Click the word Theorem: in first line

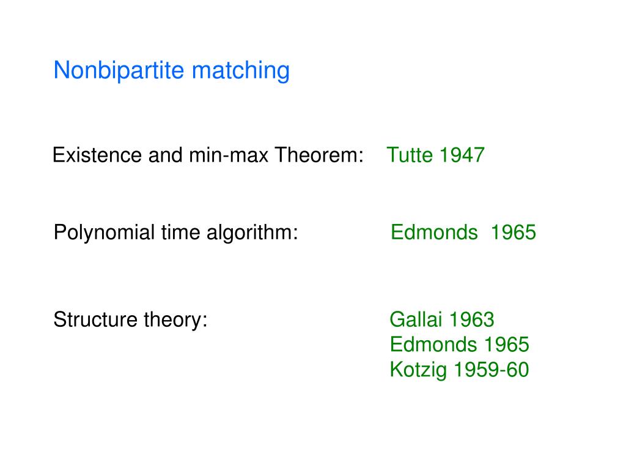[319, 155]
